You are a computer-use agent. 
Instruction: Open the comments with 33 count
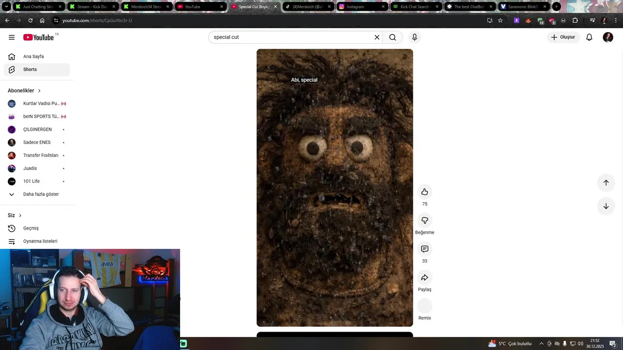(425, 249)
